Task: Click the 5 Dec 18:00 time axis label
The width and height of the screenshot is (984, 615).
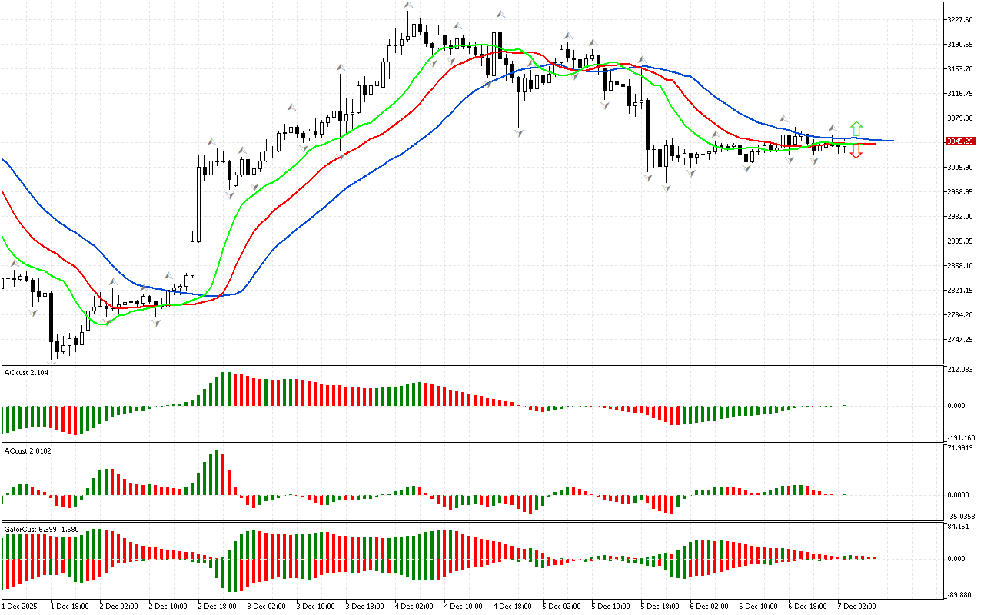Action: click(x=660, y=606)
